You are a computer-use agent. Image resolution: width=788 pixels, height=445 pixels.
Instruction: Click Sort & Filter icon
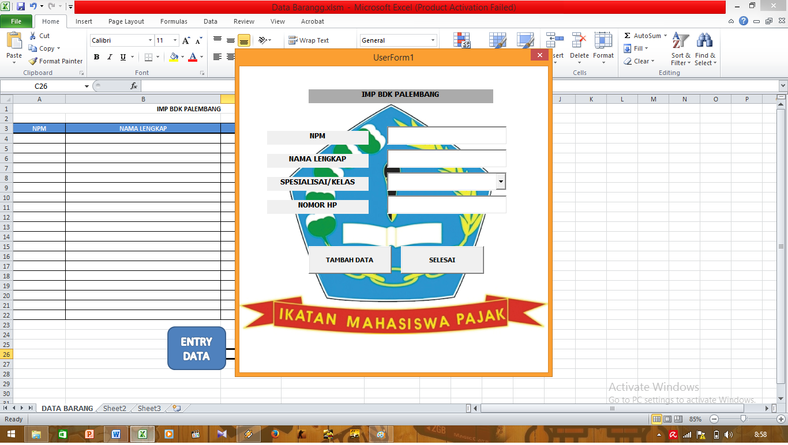tap(681, 41)
